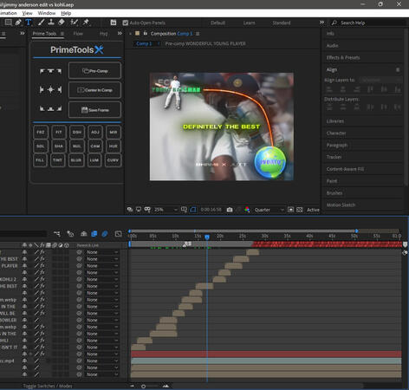Image resolution: width=409 pixels, height=390 pixels.
Task: Switch to the Flow panel tab
Action: tap(78, 34)
